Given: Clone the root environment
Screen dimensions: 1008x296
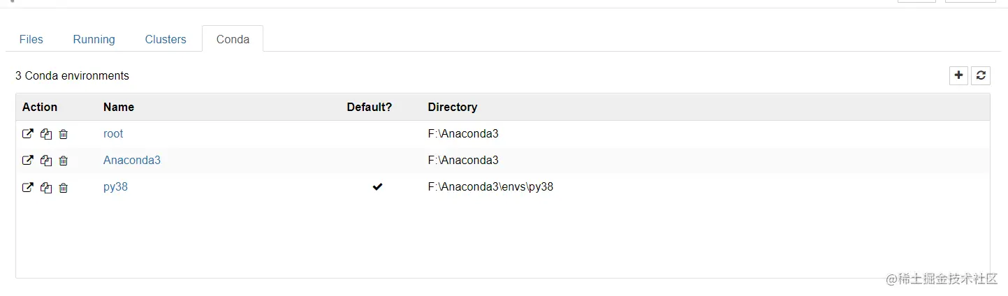Looking at the screenshot, I should (x=46, y=134).
